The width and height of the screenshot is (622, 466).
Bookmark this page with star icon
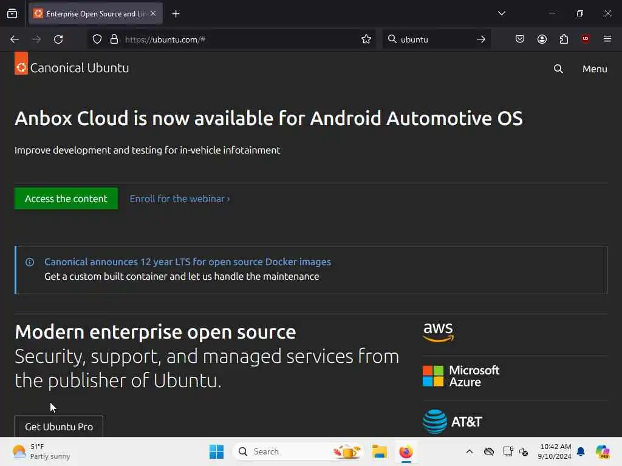click(x=366, y=39)
